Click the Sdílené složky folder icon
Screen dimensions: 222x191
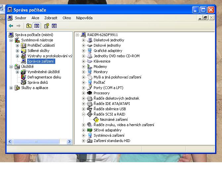point(23,51)
